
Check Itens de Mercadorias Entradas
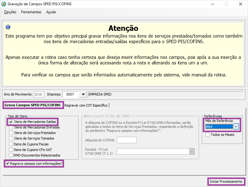tap(11, 127)
